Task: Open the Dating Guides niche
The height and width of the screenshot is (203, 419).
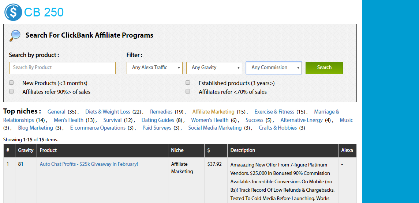Action: pyautogui.click(x=158, y=120)
